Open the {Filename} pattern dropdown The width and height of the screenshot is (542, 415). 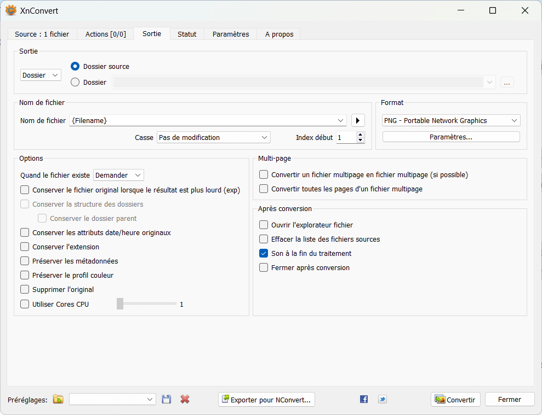pyautogui.click(x=340, y=120)
